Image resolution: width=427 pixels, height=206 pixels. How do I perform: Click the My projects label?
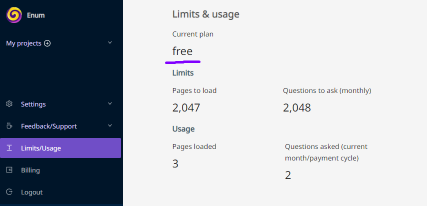tap(23, 43)
